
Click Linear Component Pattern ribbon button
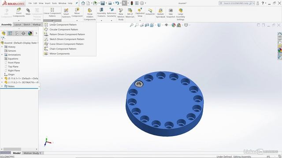click(52, 12)
